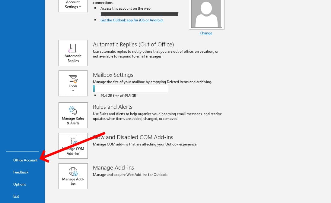This screenshot has width=331, height=203.
Task: Open Manage Rules & Alerts
Action: [x=73, y=115]
